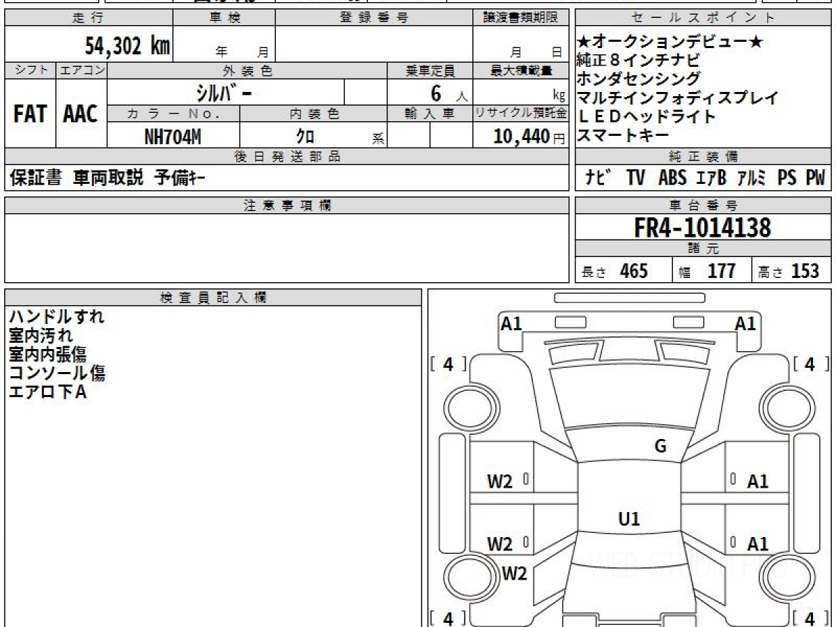Image resolution: width=836 pixels, height=627 pixels.
Task: Select the G mark on the windshield
Action: click(660, 447)
